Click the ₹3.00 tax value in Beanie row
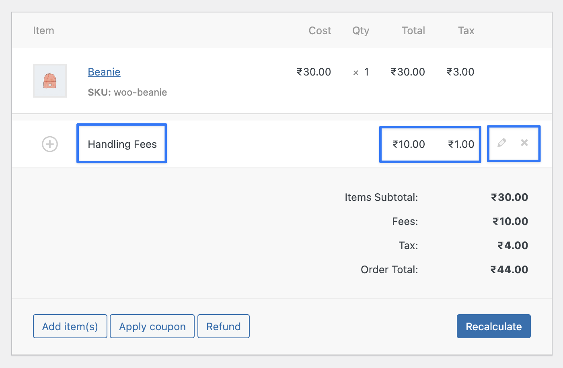Screen dimensions: 563x368 460,72
